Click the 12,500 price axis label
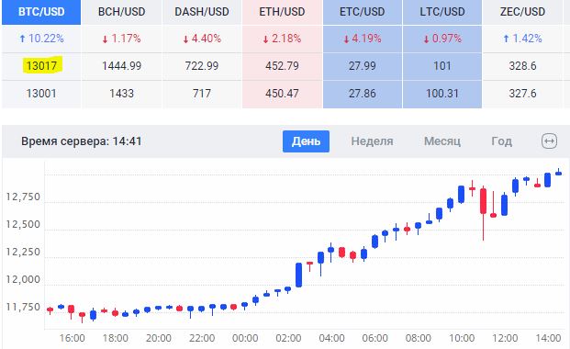570x349 pixels. point(23,224)
